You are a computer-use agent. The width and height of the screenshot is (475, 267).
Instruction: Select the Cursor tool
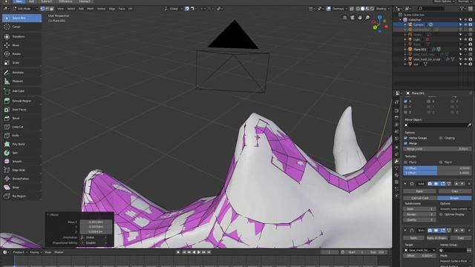pos(22,27)
